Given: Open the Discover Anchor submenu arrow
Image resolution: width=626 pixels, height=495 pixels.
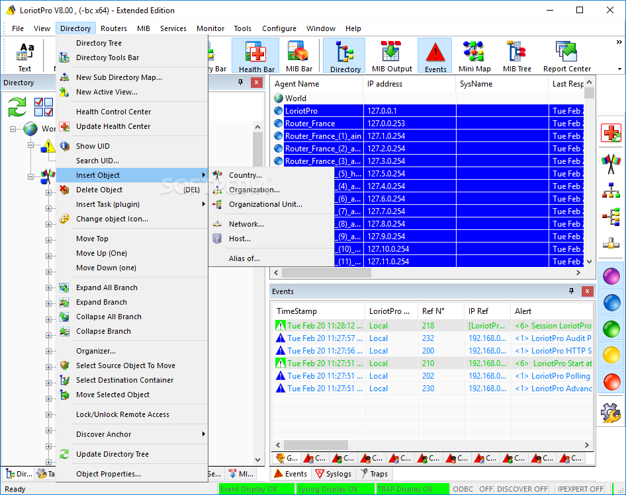Looking at the screenshot, I should (204, 434).
